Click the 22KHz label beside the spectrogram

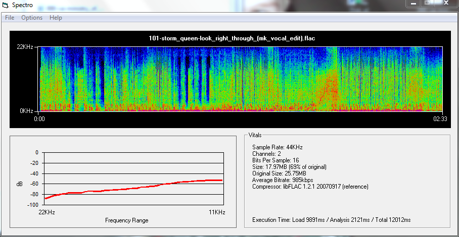click(25, 47)
